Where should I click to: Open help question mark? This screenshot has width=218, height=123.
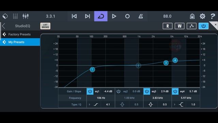pyautogui.click(x=213, y=16)
